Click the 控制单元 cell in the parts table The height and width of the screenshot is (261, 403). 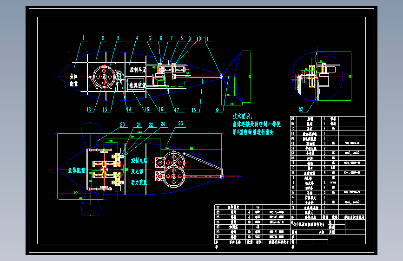310,197
